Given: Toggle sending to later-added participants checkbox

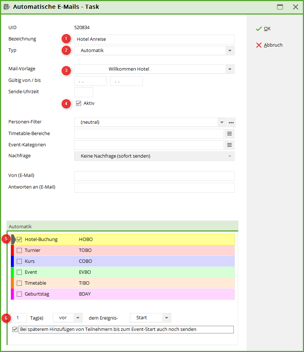Looking at the screenshot, I should pyautogui.click(x=15, y=329).
